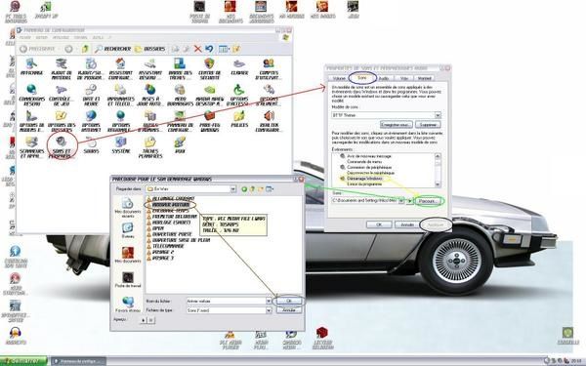Screen dimensions: 586x366
Task: Click the Nom du fichier field
Action: 227,301
